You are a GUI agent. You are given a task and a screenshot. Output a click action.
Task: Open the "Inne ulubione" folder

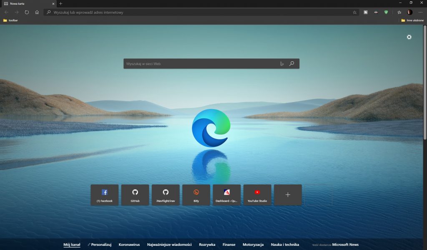coord(412,20)
